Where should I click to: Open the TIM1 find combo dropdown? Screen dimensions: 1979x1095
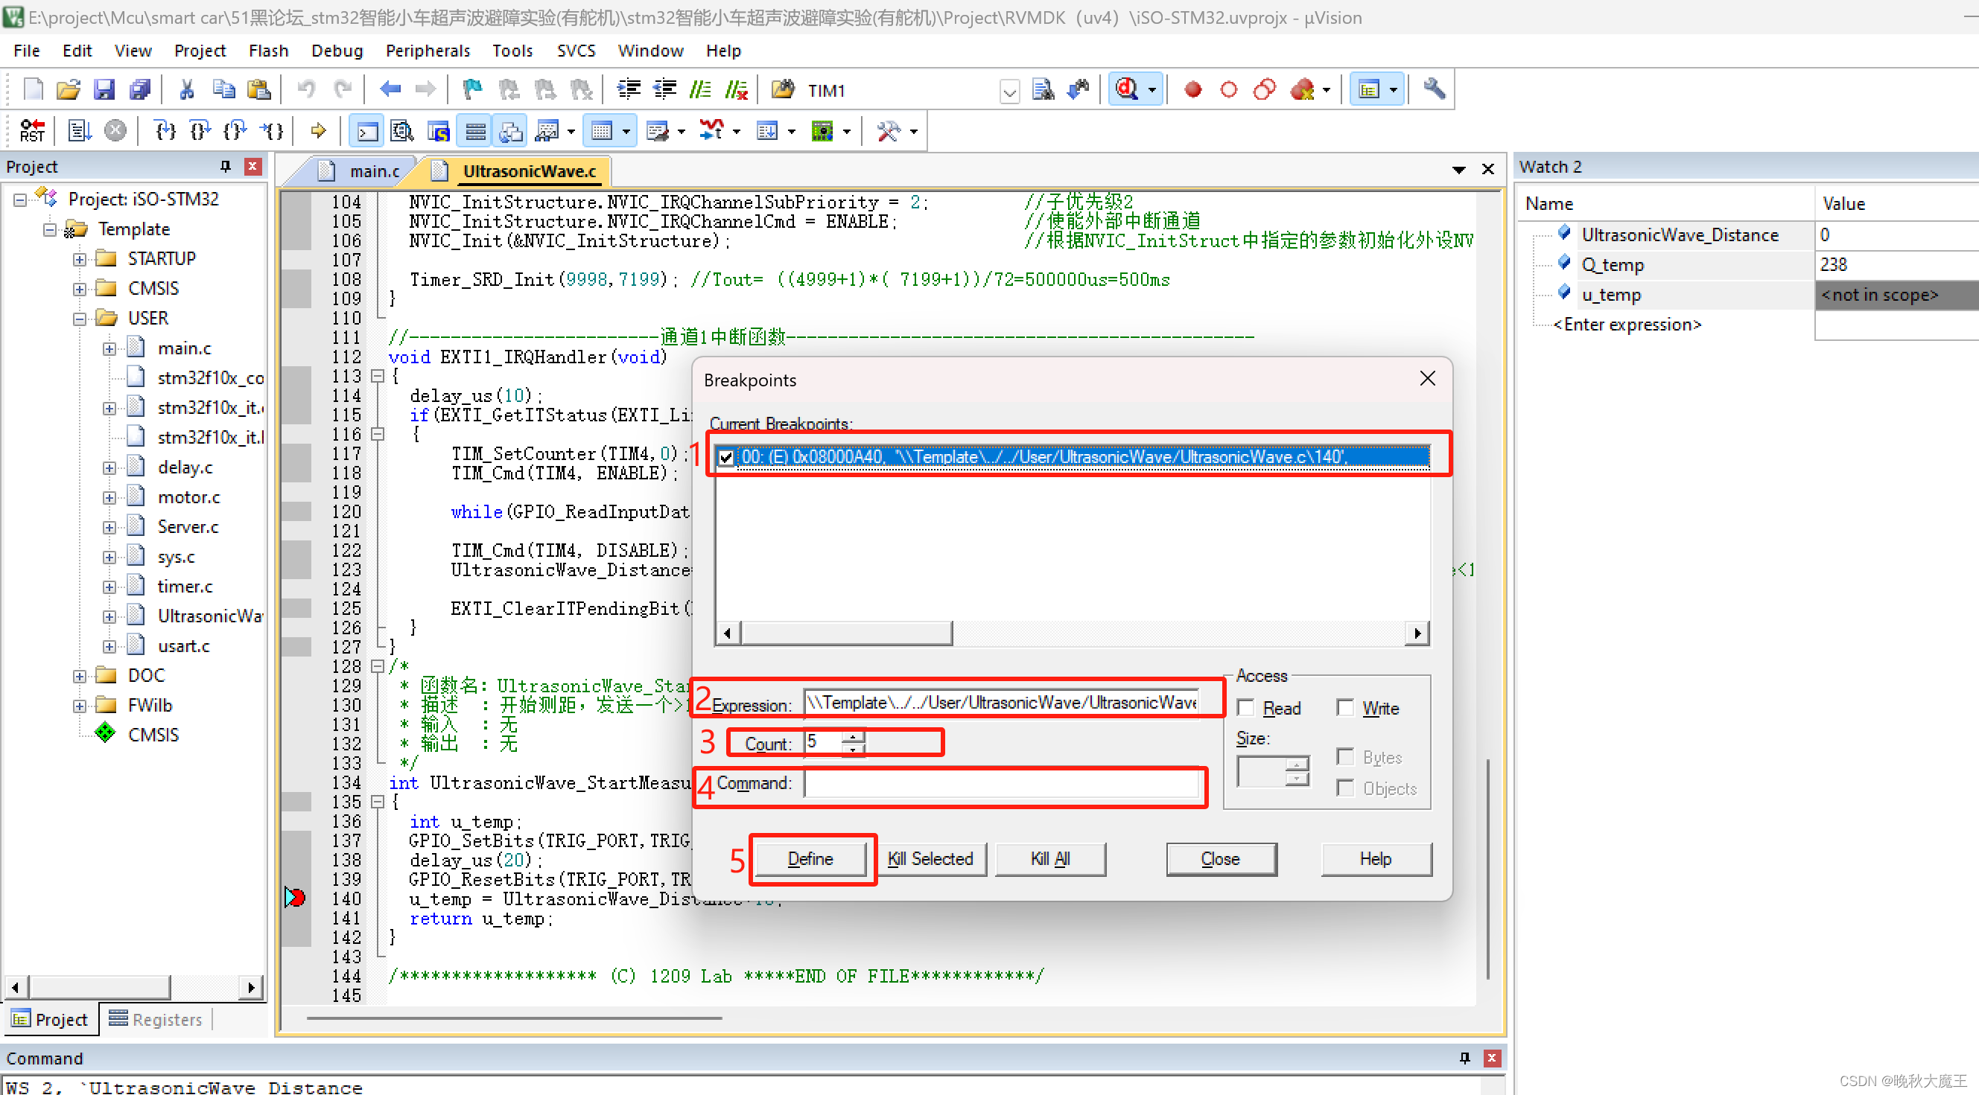tap(1008, 92)
